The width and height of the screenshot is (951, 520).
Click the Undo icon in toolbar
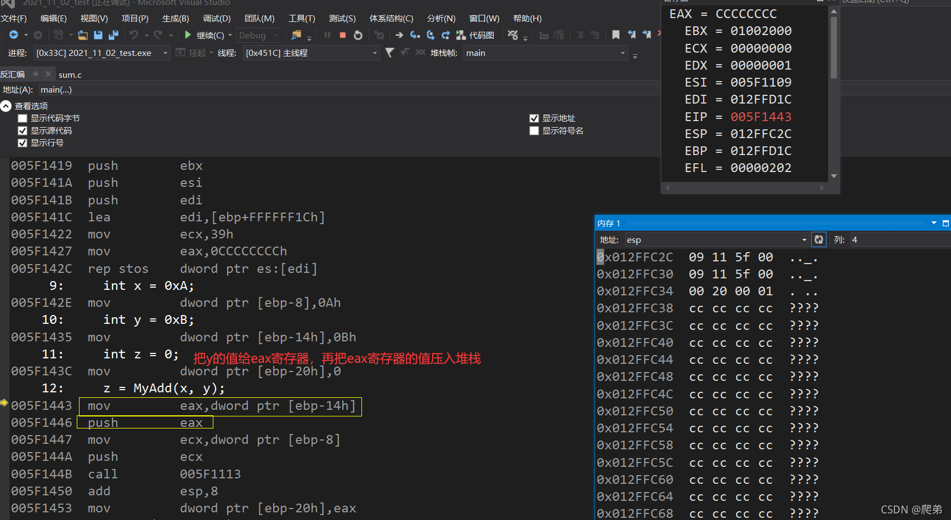134,35
